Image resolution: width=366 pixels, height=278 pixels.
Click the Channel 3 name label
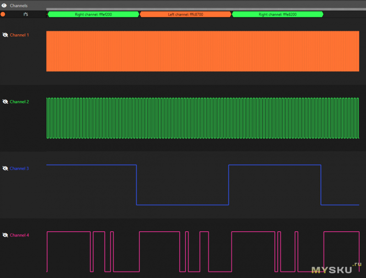tap(19, 168)
